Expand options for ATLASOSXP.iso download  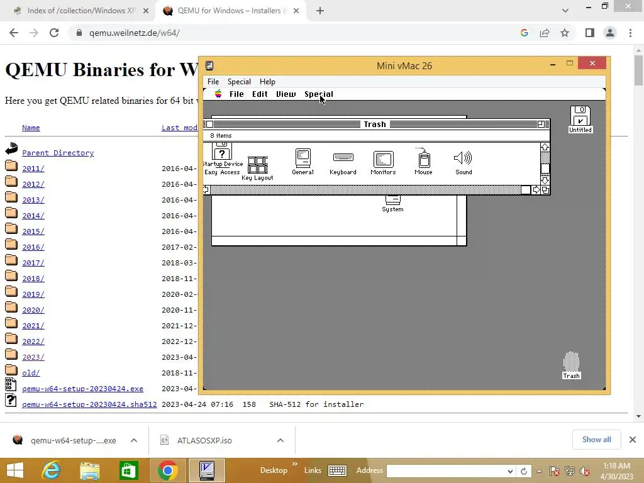pos(280,440)
